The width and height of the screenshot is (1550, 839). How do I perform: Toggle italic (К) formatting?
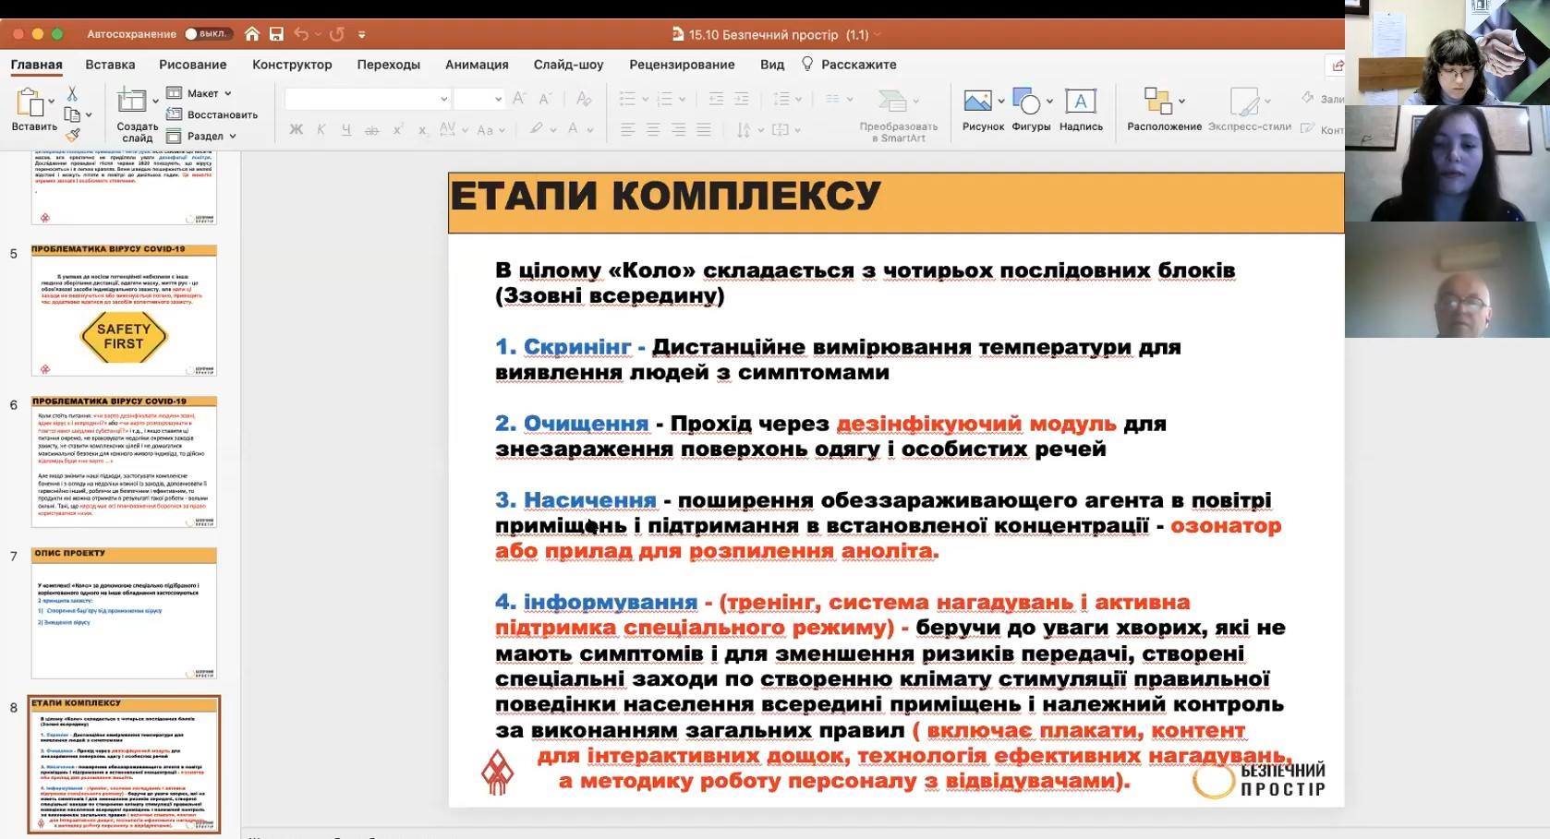(321, 129)
